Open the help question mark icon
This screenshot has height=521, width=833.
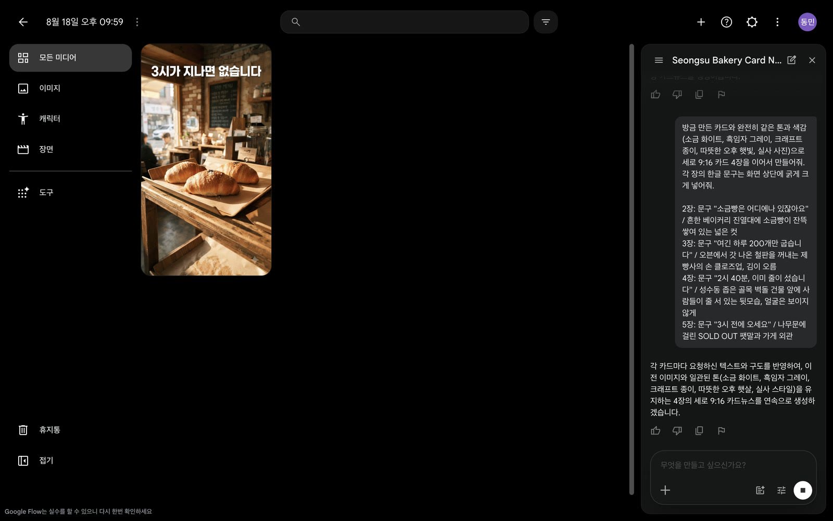point(726,22)
